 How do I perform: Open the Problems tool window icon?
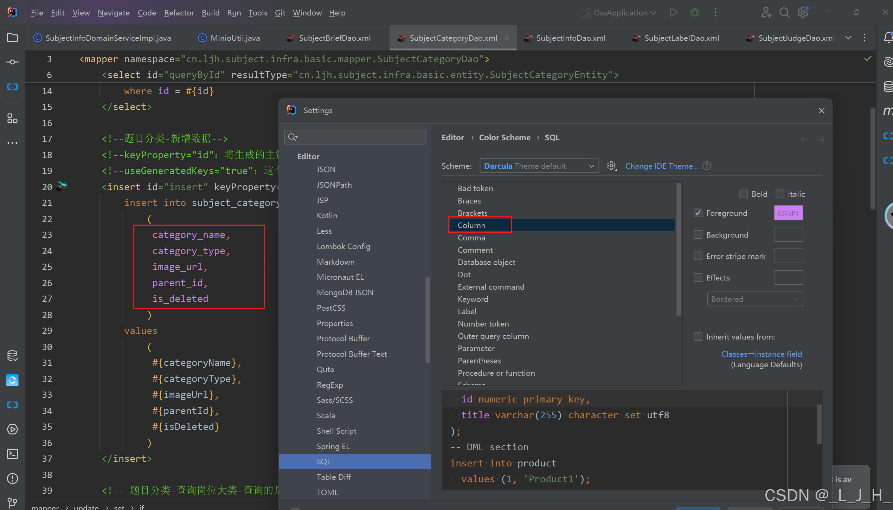12,478
